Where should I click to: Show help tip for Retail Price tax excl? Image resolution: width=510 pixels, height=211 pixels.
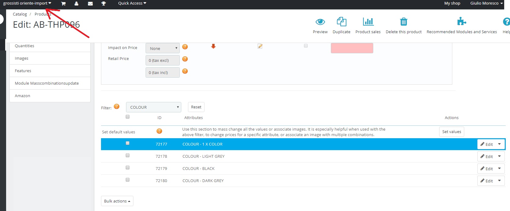coord(185,59)
